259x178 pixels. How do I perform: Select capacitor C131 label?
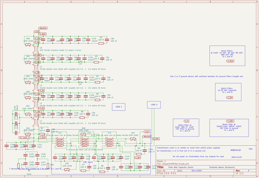[x=94, y=39]
